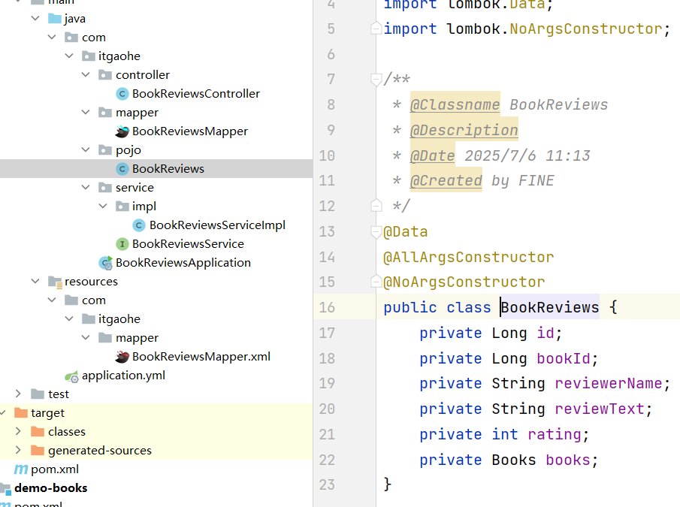Click the fold end marker at line 12
Viewport: 680px width, 507px height.
click(x=376, y=205)
